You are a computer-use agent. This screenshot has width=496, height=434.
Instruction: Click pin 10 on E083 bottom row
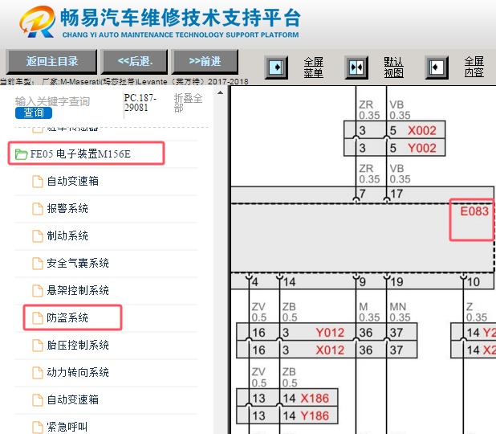474,282
